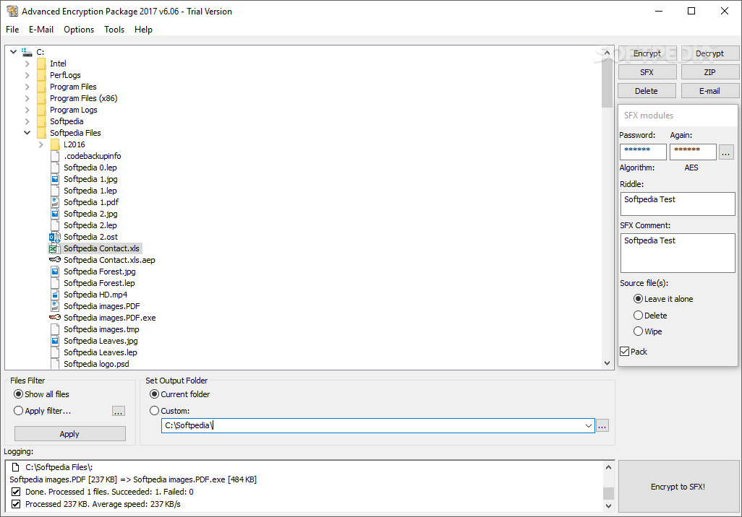Click the Softpedia 2.jpg image icon

tap(55, 214)
